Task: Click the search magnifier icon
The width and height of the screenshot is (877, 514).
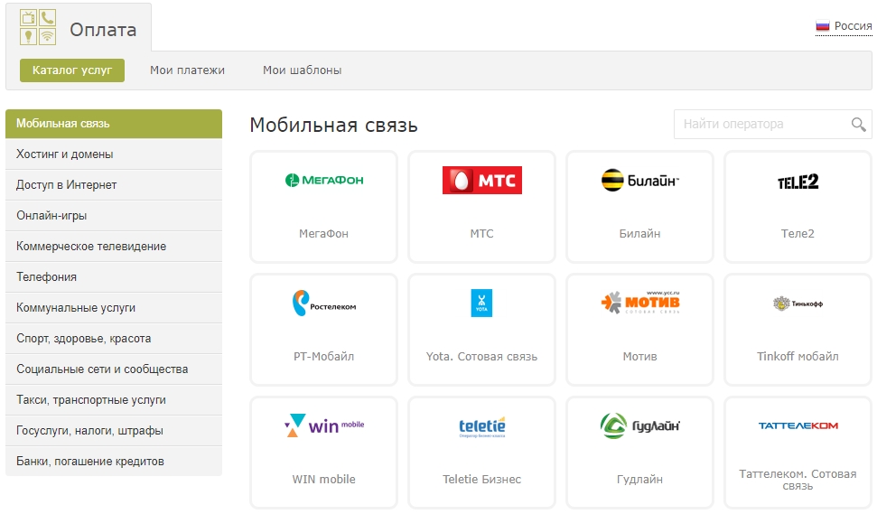Action: pos(858,124)
